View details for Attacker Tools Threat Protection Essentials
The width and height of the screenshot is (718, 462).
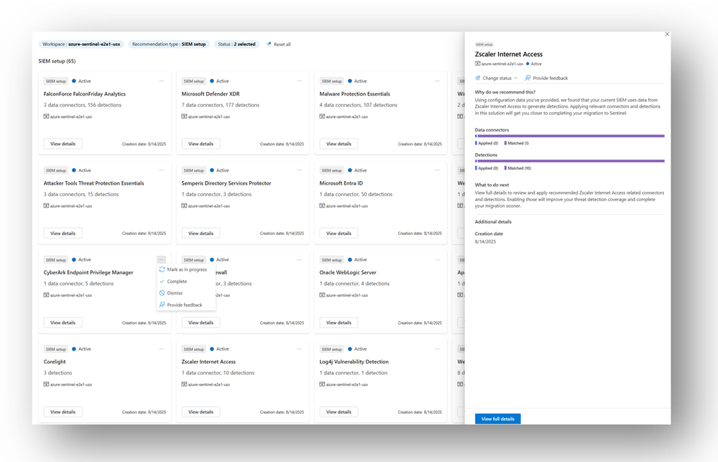click(x=63, y=233)
